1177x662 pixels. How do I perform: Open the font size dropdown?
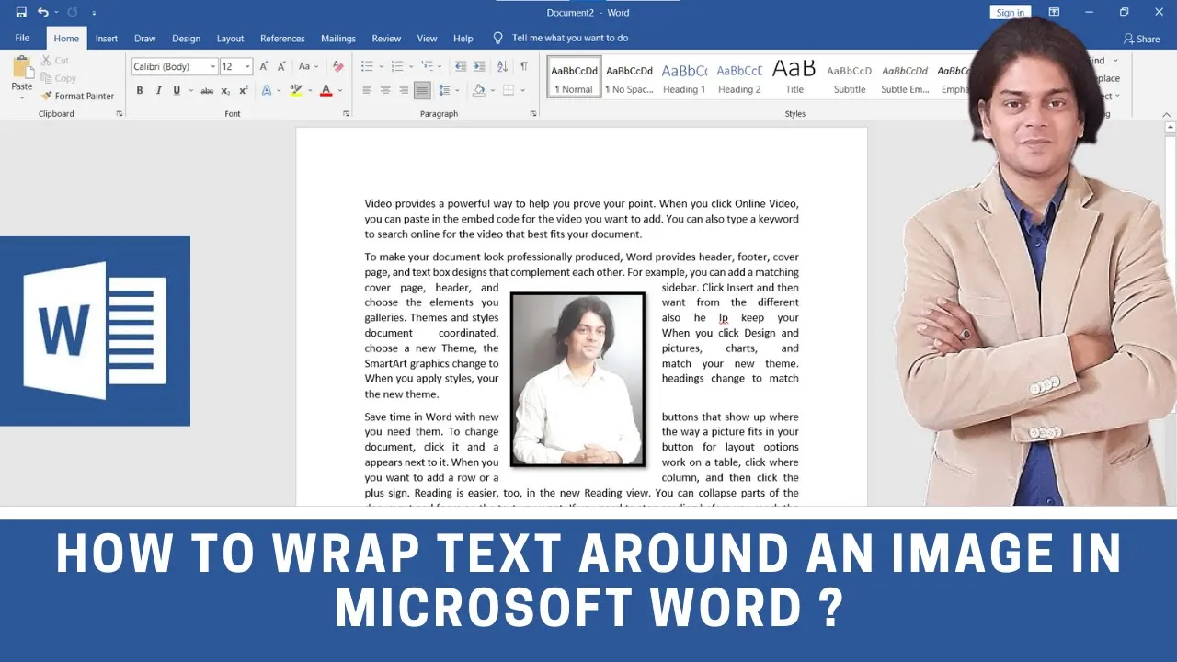247,66
